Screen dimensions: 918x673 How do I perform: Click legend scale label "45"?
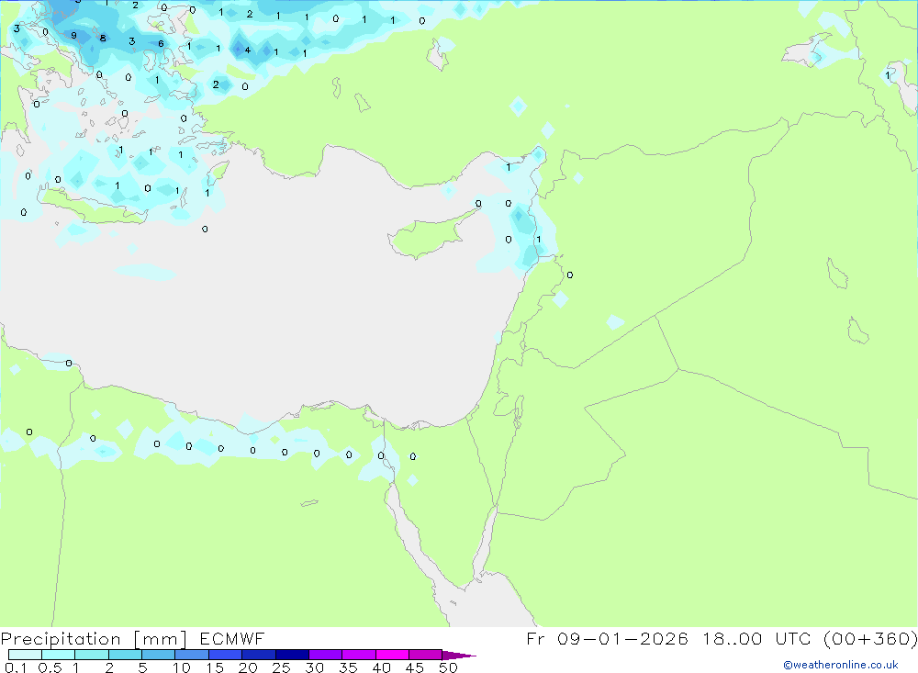(415, 667)
